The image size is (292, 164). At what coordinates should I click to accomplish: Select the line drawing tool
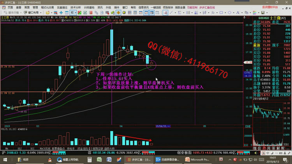pyautogui.click(x=171, y=12)
